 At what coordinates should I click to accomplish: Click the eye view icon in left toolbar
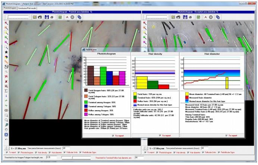[6, 111]
